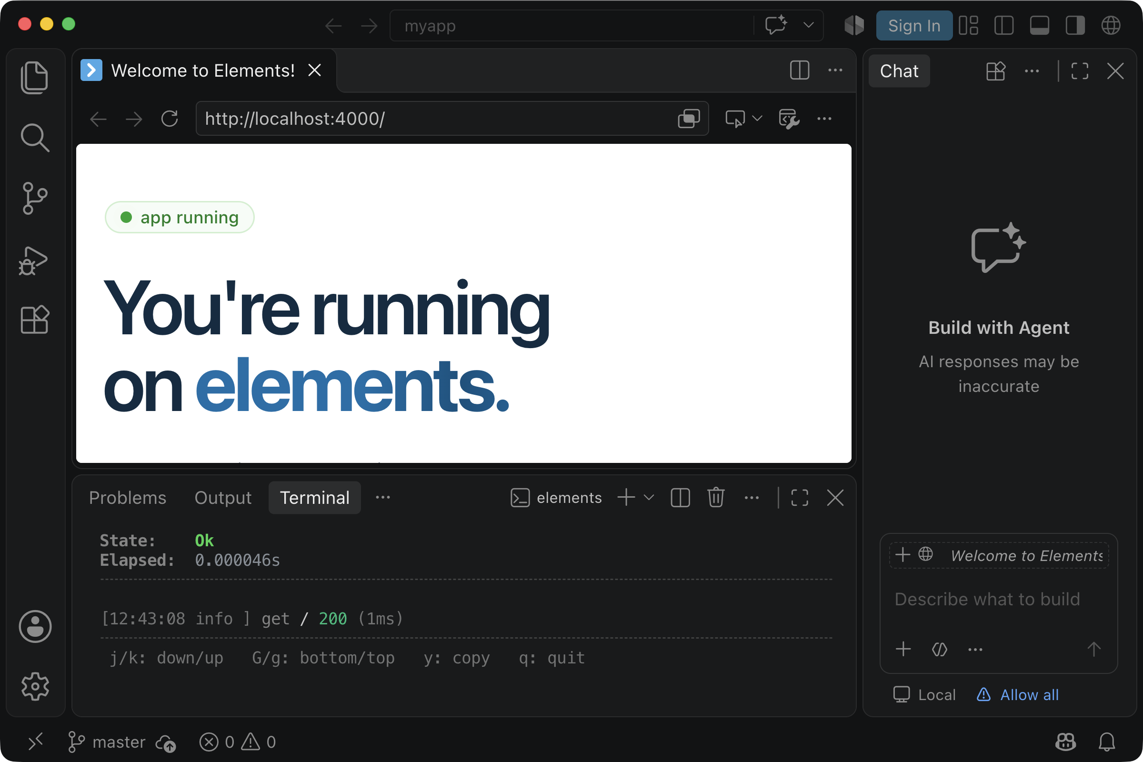Open new terminal profile dropdown chevron
This screenshot has width=1143, height=762.
(x=649, y=497)
